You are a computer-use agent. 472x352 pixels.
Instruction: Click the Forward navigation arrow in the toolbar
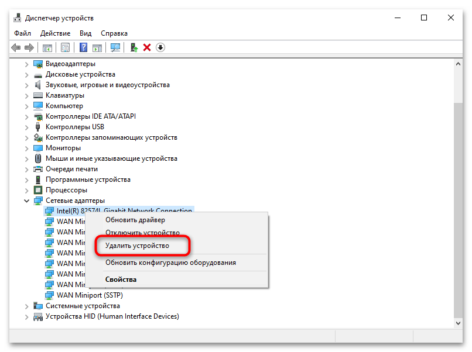(28, 47)
